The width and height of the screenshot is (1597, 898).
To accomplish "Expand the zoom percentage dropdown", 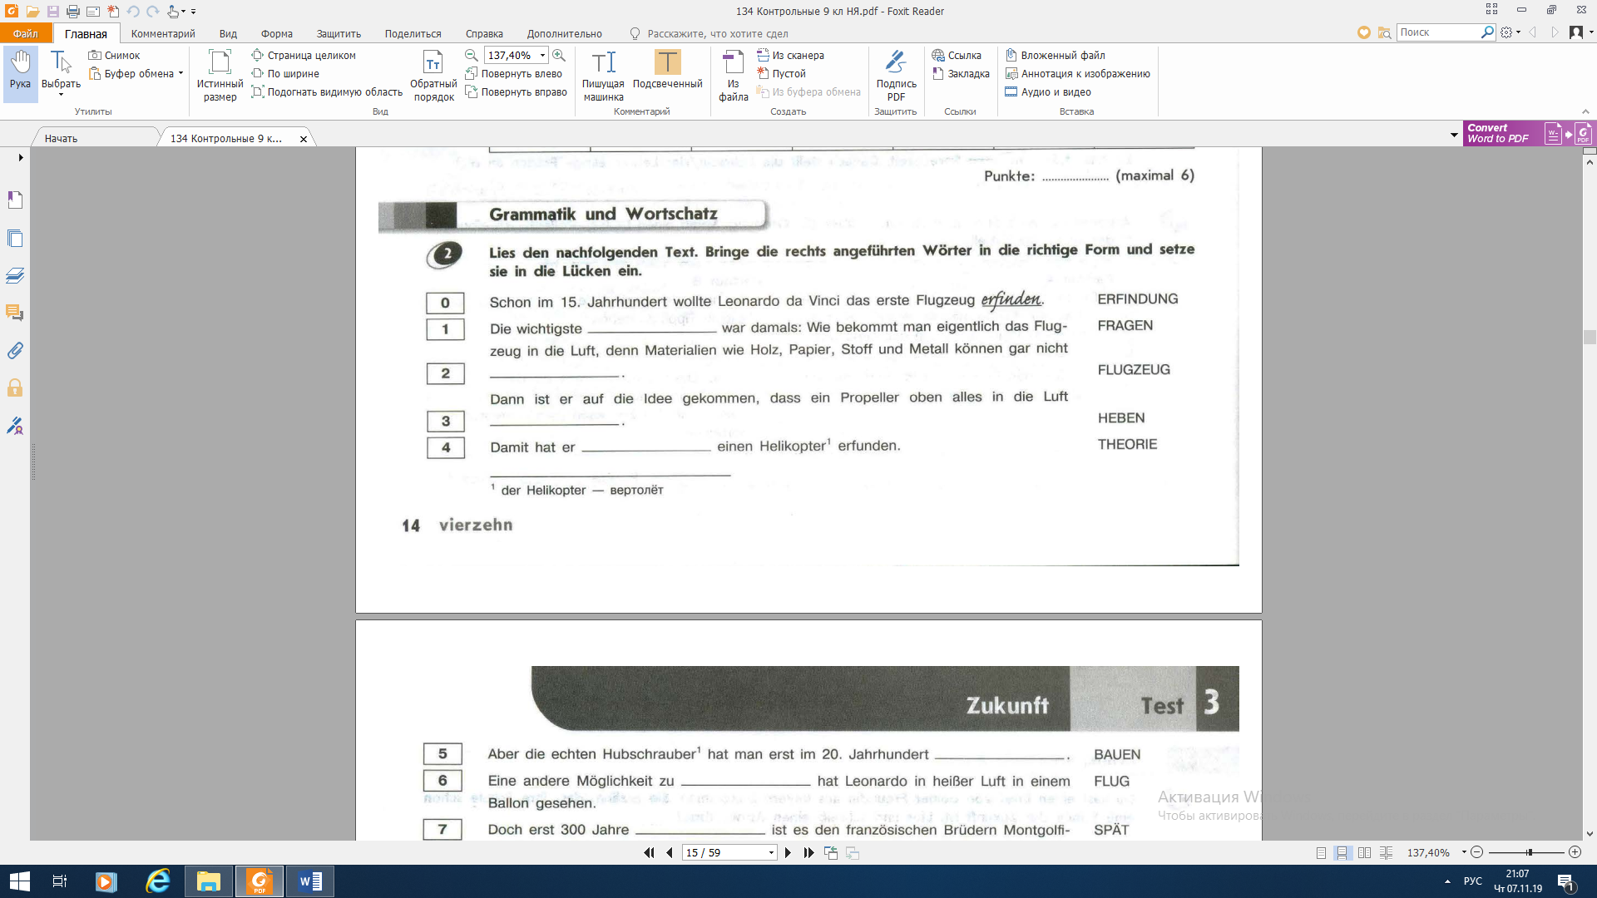I will [542, 56].
